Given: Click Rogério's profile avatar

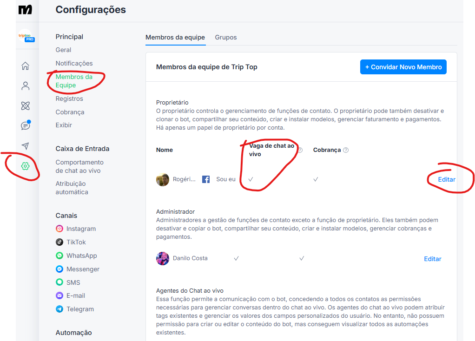Looking at the screenshot, I should pyautogui.click(x=163, y=180).
